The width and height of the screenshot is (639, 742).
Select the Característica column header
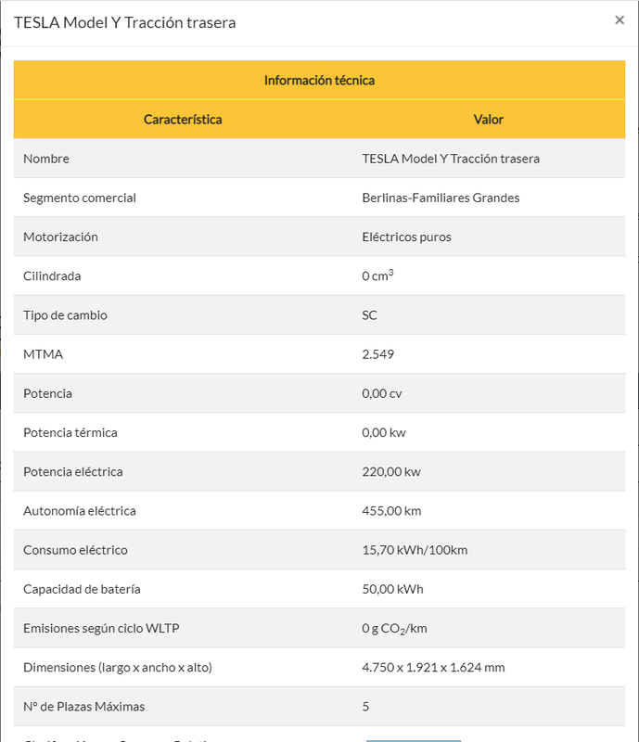pos(183,120)
